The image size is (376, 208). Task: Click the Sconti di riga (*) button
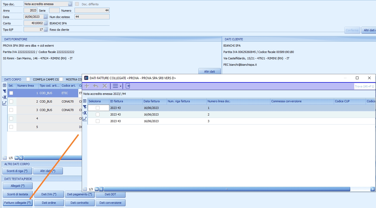17,171
